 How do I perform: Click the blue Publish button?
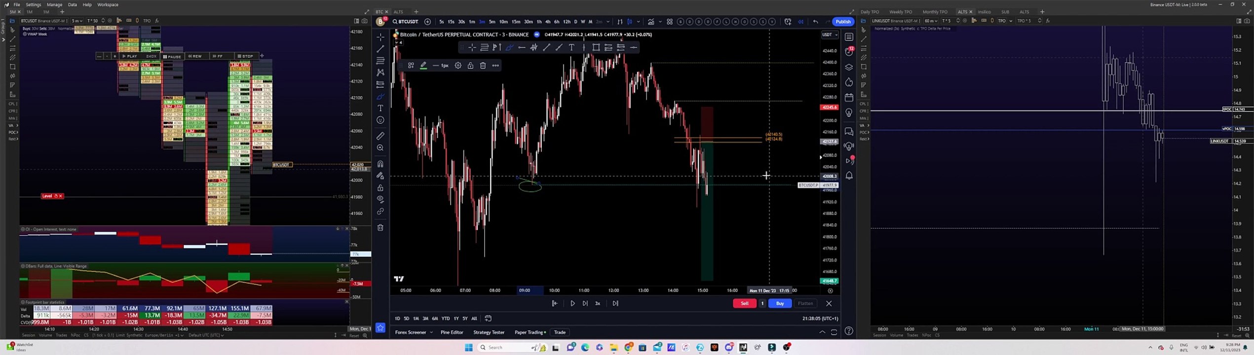tap(843, 22)
